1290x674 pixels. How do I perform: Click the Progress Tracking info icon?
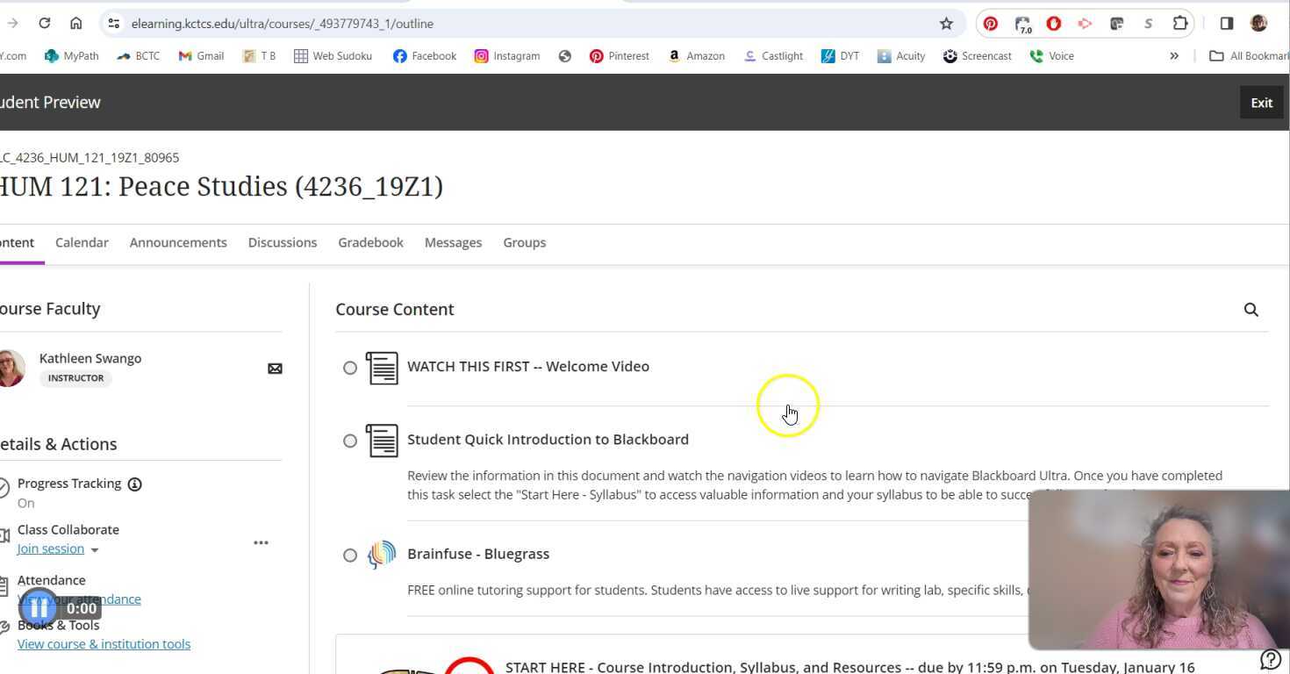tap(135, 484)
